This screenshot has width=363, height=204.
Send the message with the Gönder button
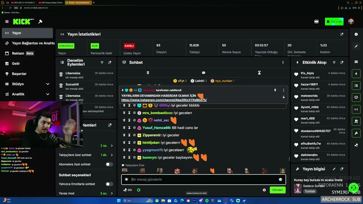click(278, 190)
